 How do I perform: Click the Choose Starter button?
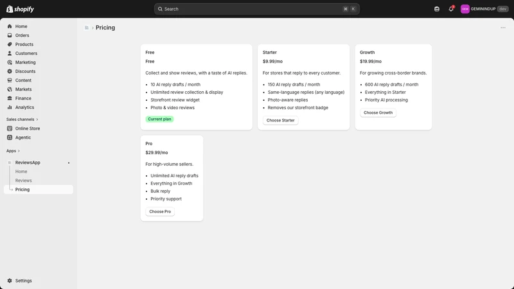point(280,120)
